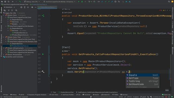Hide the Solution panel with the minus icon
This screenshot has width=174, height=98.
pyautogui.click(x=36, y=7)
